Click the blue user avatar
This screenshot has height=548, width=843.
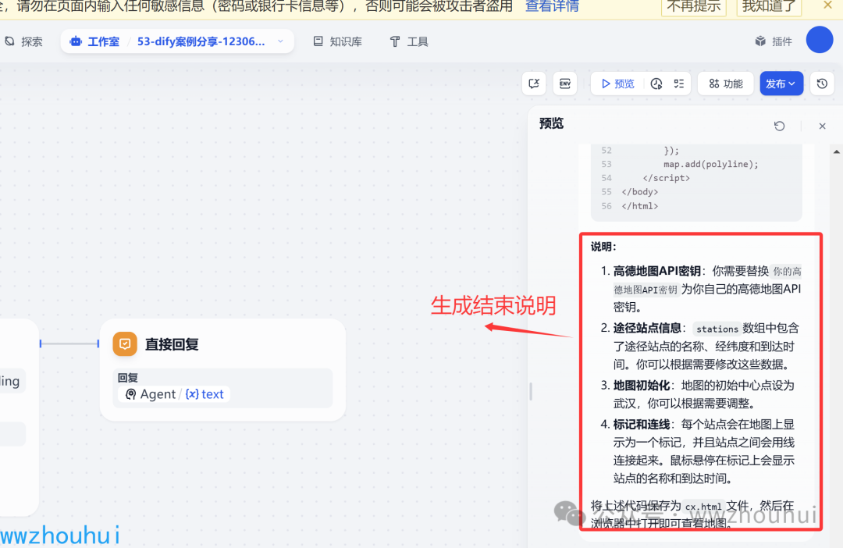[820, 40]
